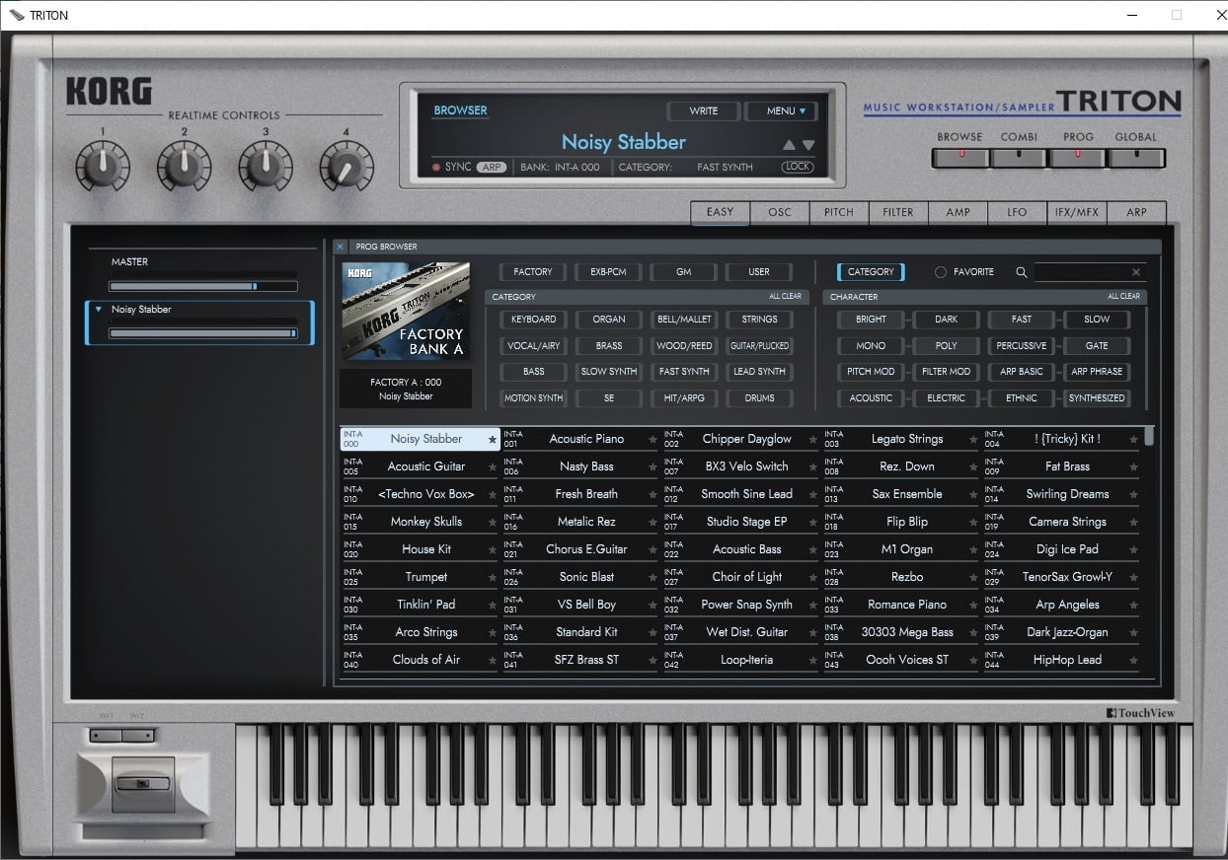The height and width of the screenshot is (860, 1228).
Task: Click the Noisy Stabber level slider
Action: click(x=203, y=333)
